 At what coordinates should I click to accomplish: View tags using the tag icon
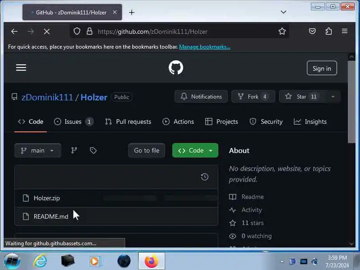93,150
